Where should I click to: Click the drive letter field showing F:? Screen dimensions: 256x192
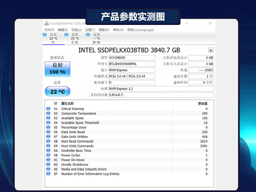coord(132,83)
